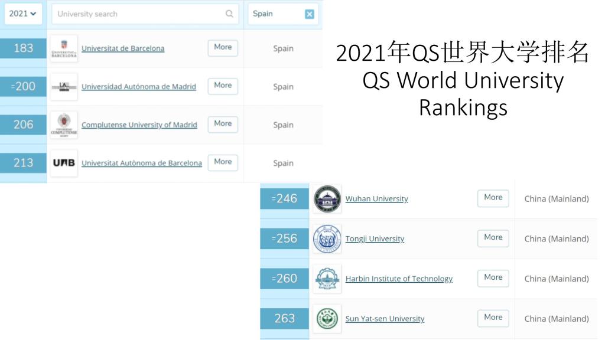605x340 pixels.
Task: Click the Universitat de Barcelona logo
Action: pos(64,48)
